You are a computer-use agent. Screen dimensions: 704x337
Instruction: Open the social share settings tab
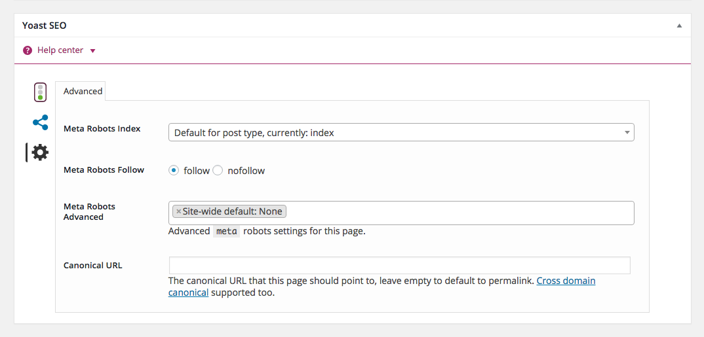click(x=41, y=122)
